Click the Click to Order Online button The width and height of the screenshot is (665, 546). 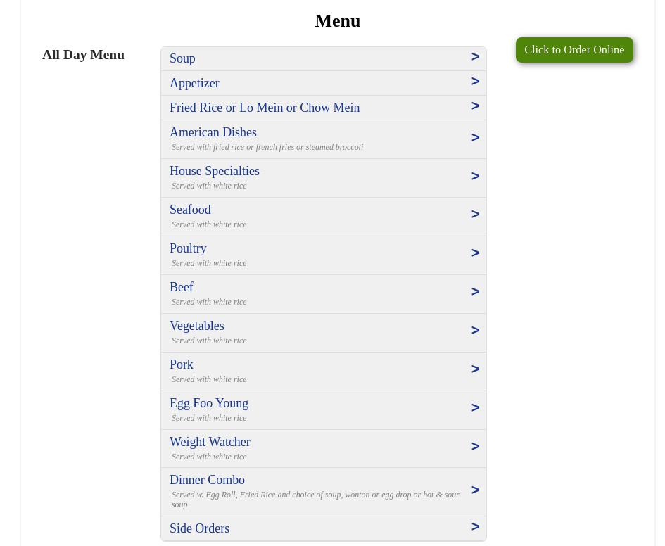(574, 50)
